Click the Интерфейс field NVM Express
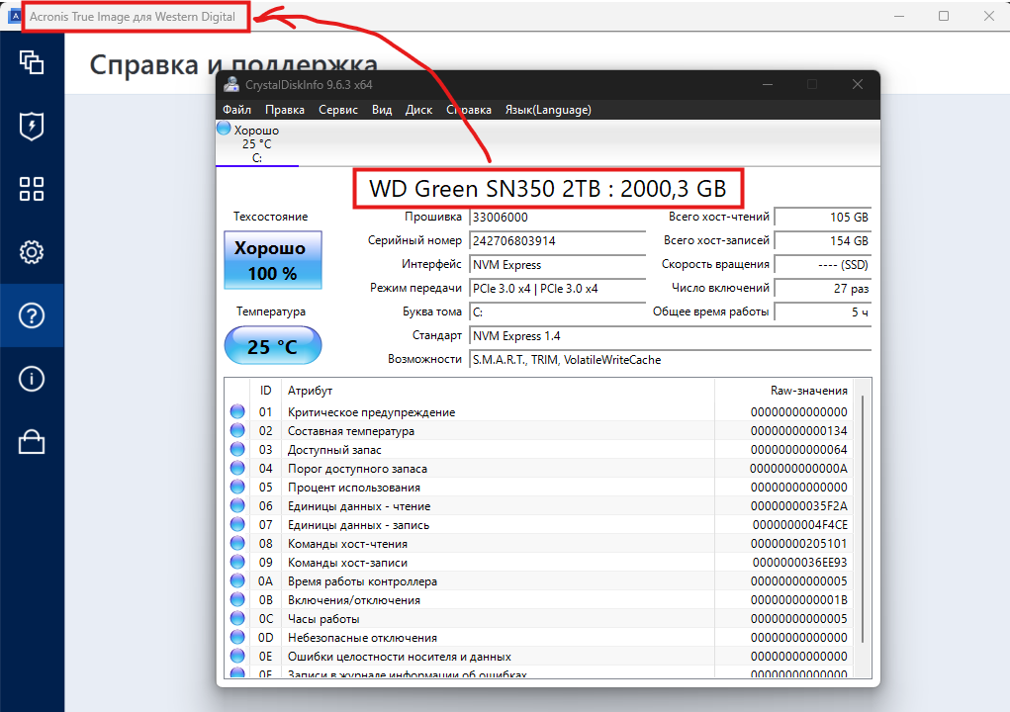The width and height of the screenshot is (1010, 712). [x=557, y=265]
